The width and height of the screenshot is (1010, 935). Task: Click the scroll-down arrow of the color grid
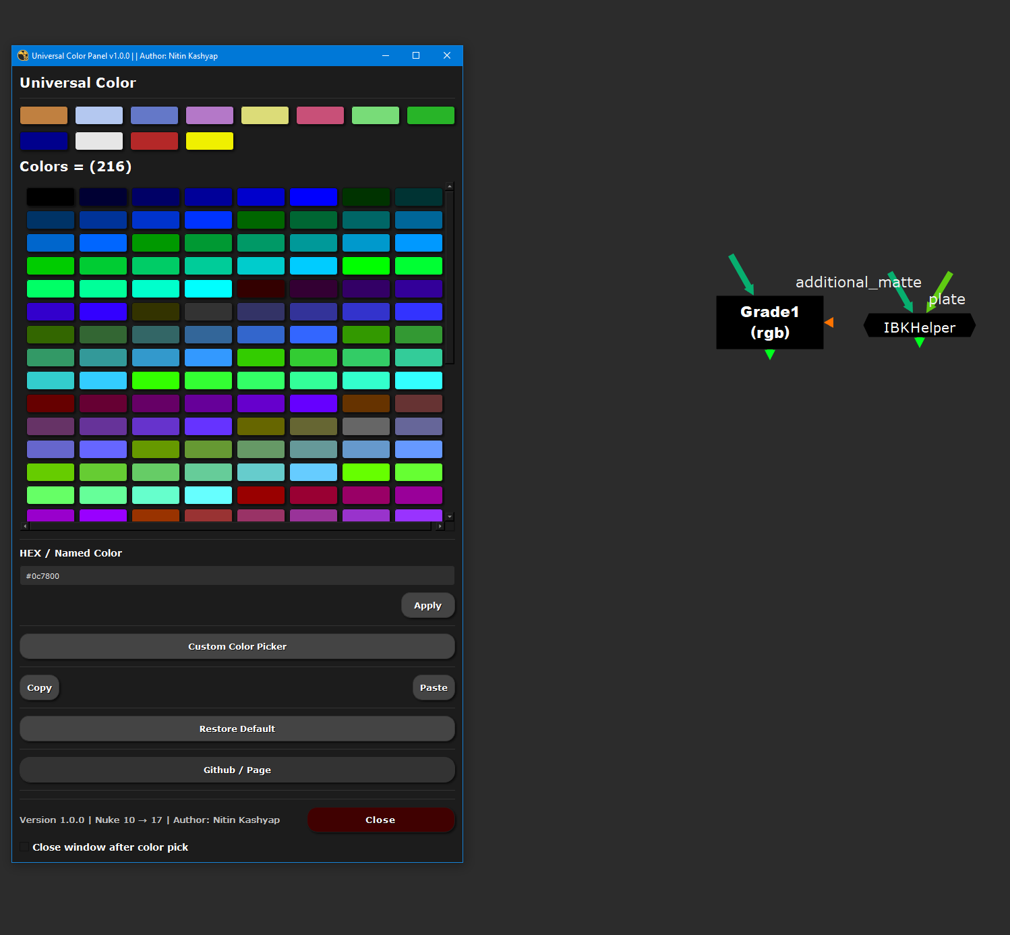[450, 517]
